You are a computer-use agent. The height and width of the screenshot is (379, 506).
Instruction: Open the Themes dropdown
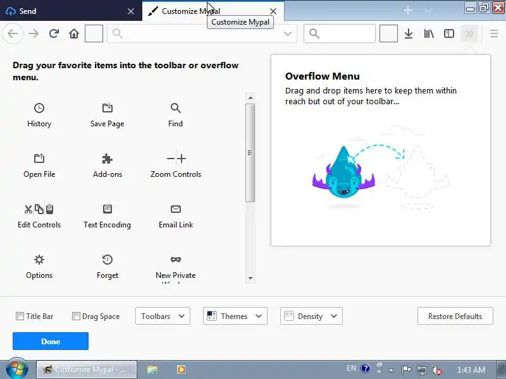235,316
